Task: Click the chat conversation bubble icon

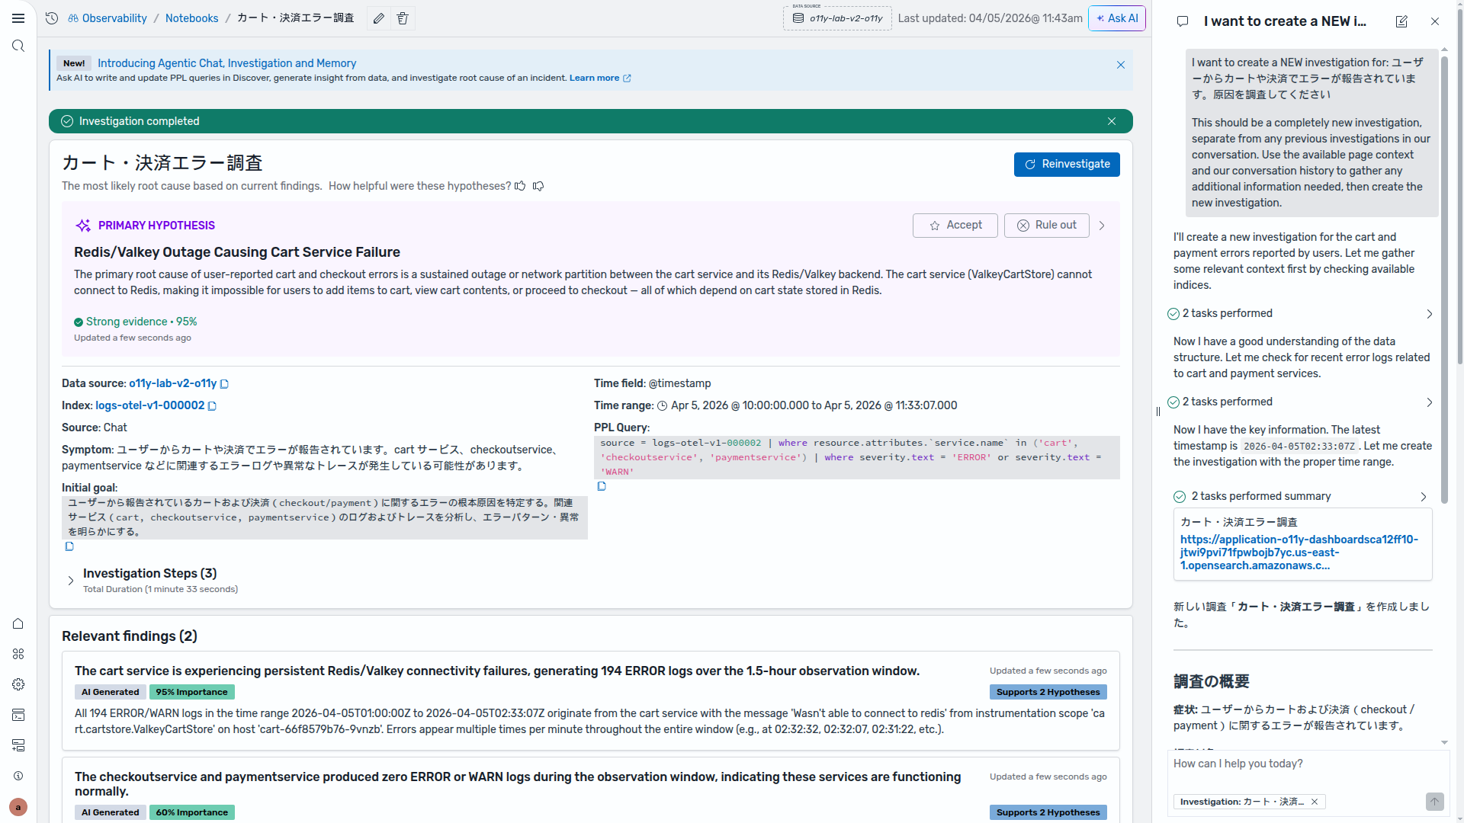Action: (x=1183, y=21)
